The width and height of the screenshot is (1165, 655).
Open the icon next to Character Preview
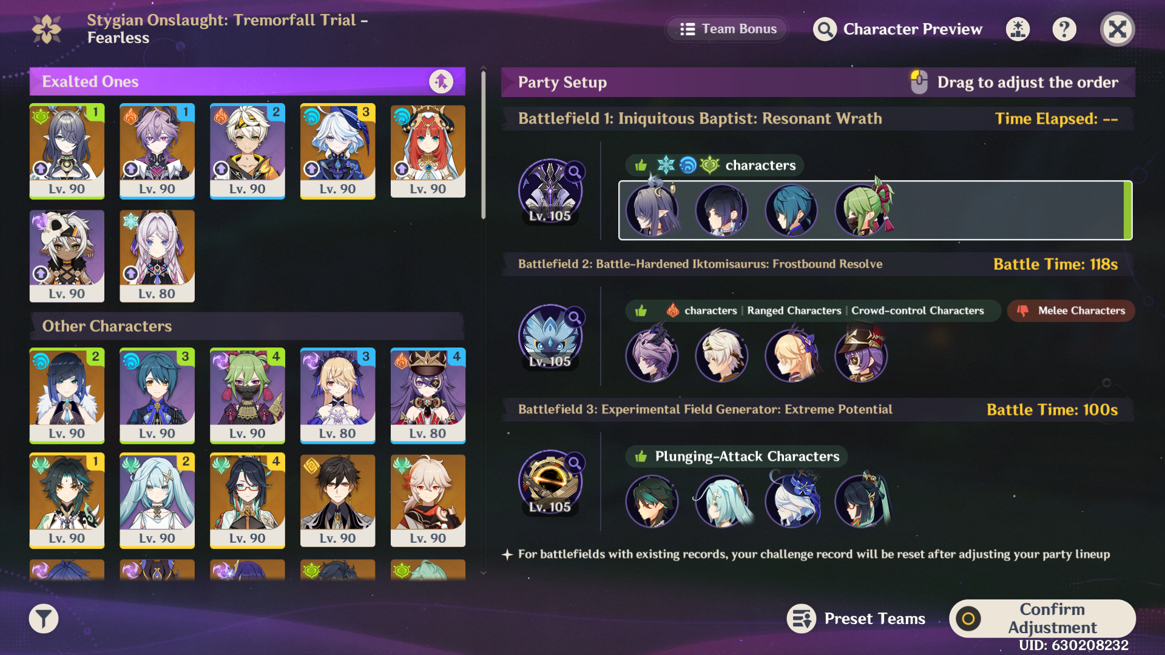(x=1018, y=29)
